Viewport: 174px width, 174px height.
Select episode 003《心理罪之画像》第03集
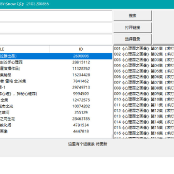click(x=144, y=60)
